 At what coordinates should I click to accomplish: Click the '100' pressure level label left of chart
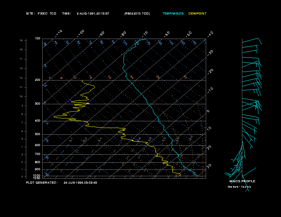click(38, 39)
